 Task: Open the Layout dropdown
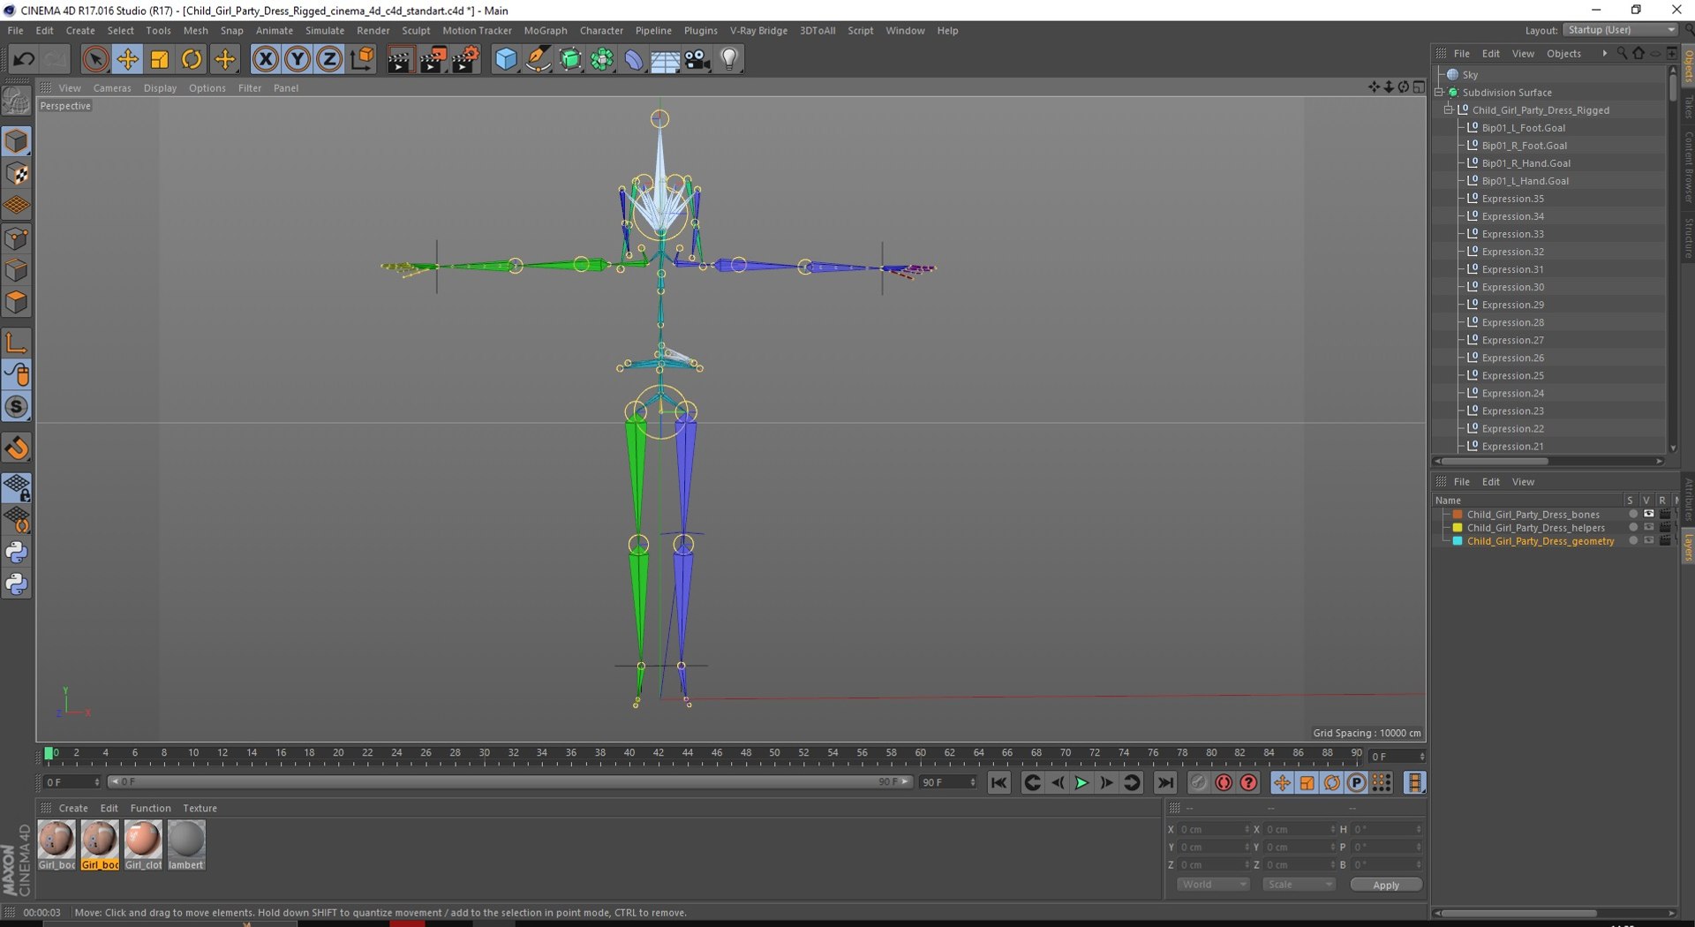1620,30
